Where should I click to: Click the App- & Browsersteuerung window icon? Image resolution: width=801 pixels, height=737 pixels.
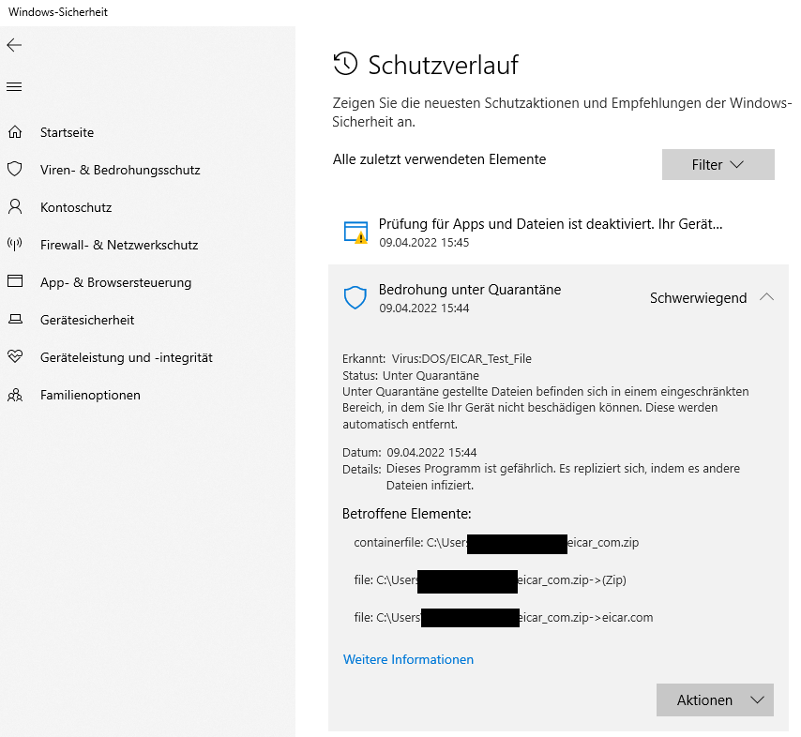pos(14,282)
